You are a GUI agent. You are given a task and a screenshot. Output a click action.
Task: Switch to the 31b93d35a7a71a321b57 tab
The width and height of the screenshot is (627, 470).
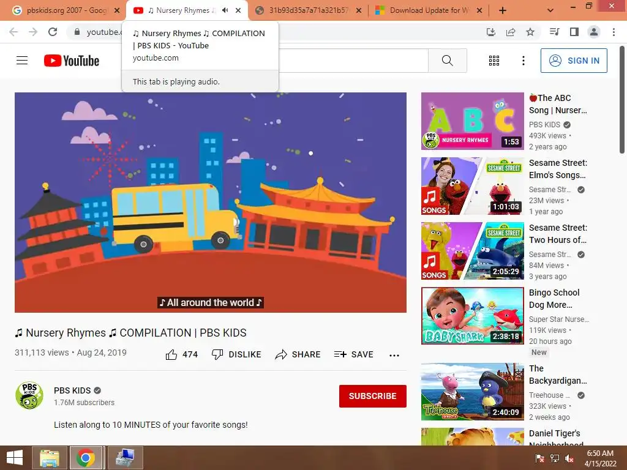309,10
